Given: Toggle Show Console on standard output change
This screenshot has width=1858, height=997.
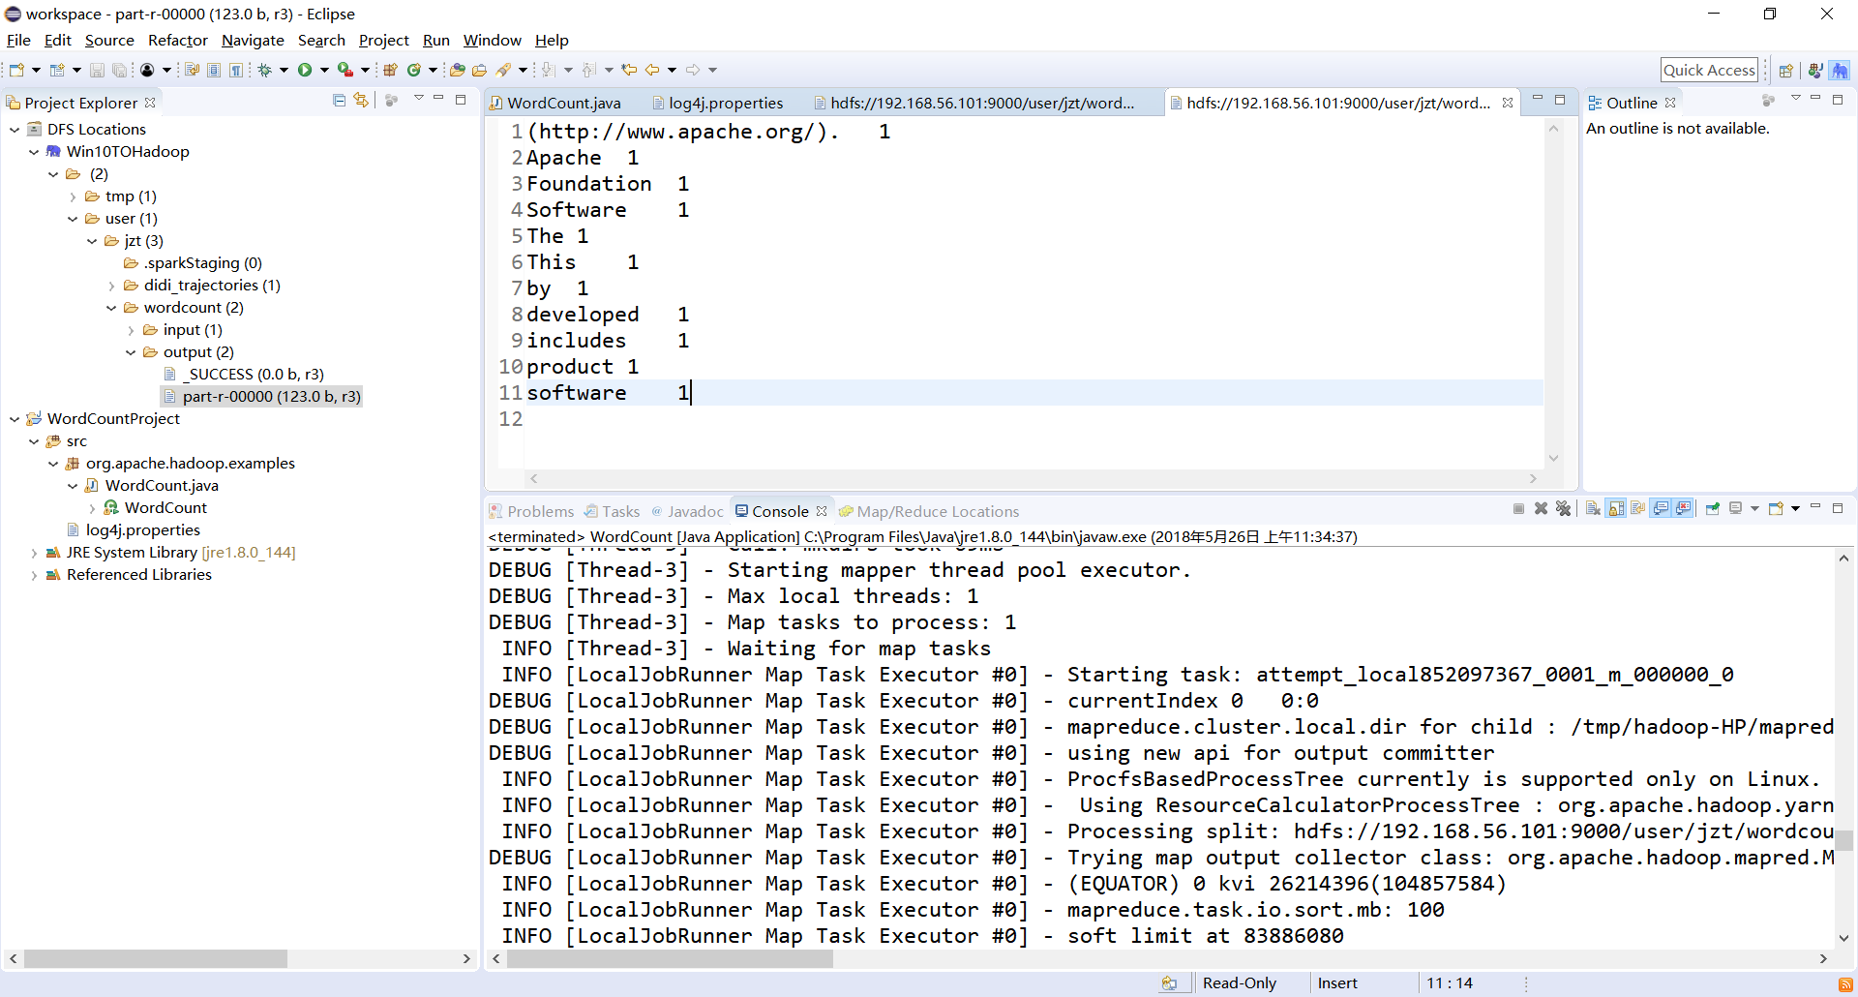Looking at the screenshot, I should point(1662,508).
